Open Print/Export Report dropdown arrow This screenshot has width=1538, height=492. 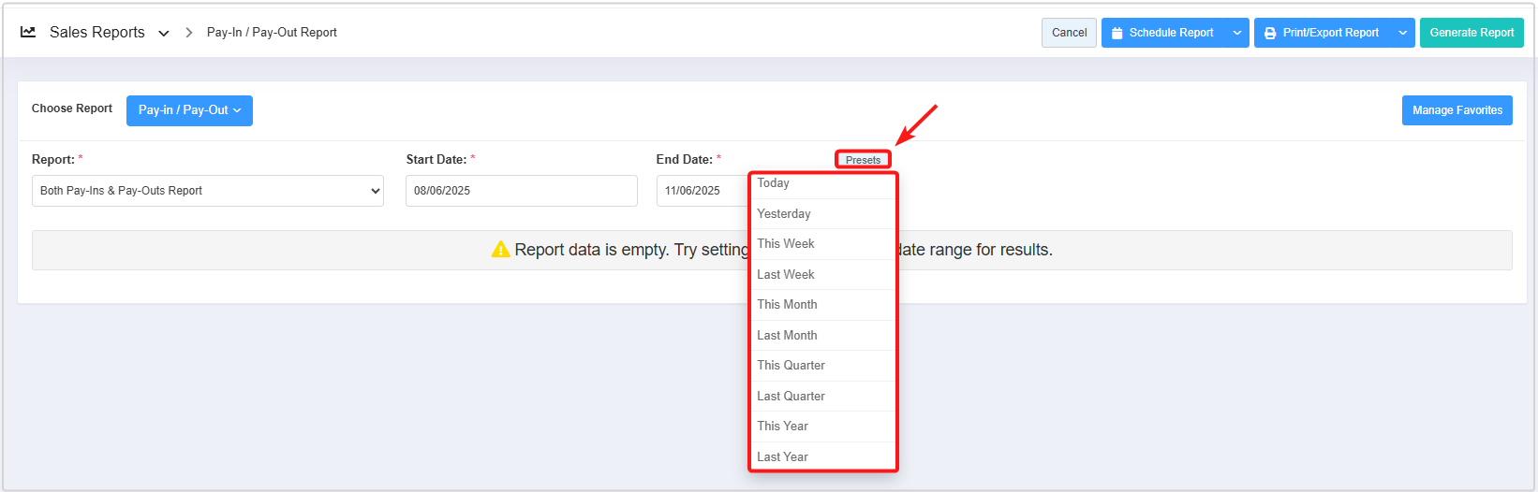(x=1402, y=33)
